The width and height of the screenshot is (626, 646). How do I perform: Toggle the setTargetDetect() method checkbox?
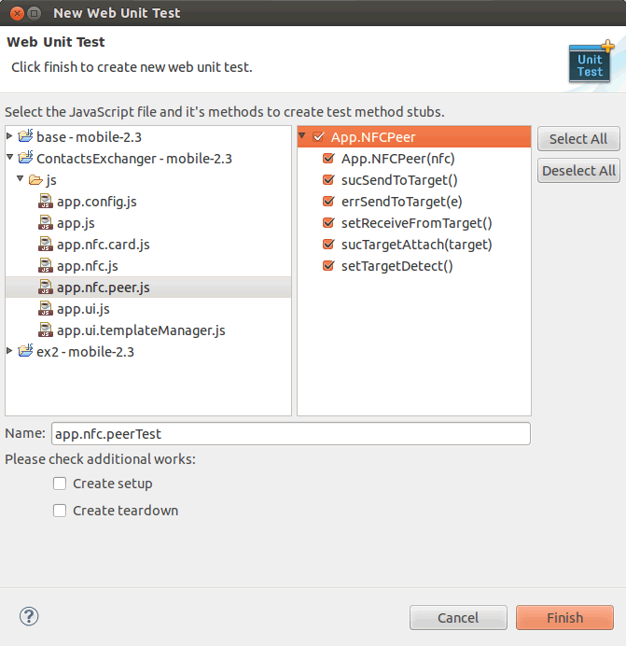(328, 265)
